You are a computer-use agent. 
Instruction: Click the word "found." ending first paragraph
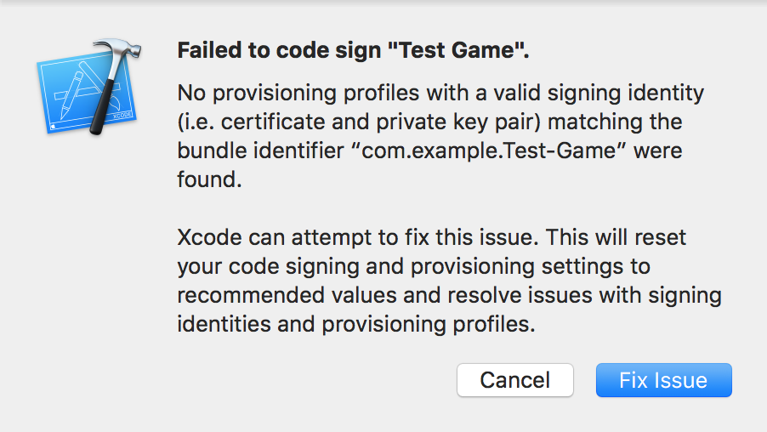pos(209,179)
